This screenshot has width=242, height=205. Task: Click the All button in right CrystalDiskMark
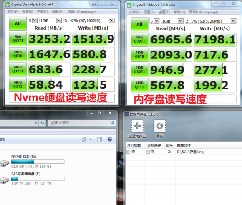click(139, 24)
